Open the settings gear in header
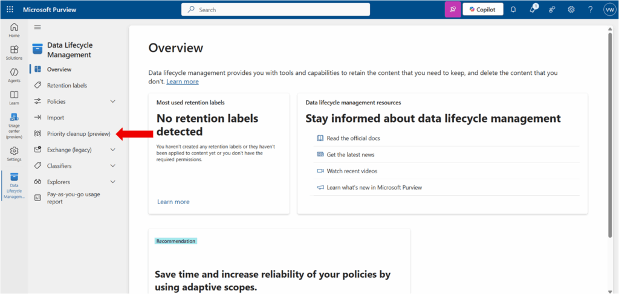This screenshot has height=294, width=619. 571,10
